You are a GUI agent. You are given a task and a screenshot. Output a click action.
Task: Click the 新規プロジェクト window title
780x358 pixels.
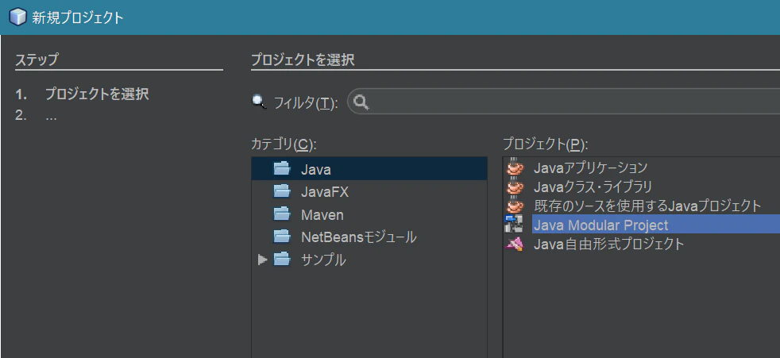coord(78,18)
